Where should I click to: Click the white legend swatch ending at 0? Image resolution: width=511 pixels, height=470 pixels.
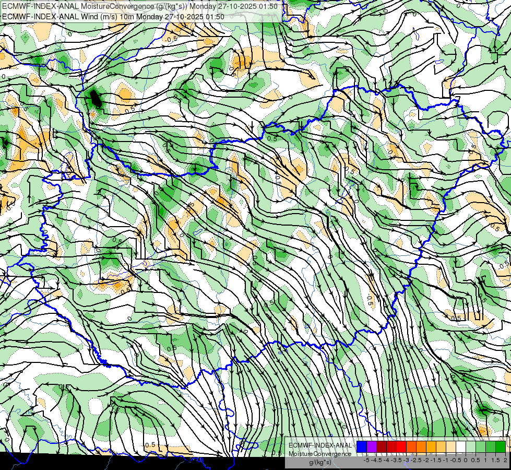click(461, 447)
